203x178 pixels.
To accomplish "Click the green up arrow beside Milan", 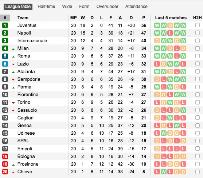I will pyautogui.click(x=13, y=49).
